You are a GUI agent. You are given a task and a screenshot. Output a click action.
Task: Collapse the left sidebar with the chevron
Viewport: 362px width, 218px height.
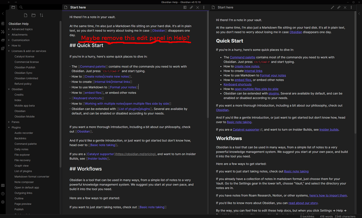pos(3,14)
